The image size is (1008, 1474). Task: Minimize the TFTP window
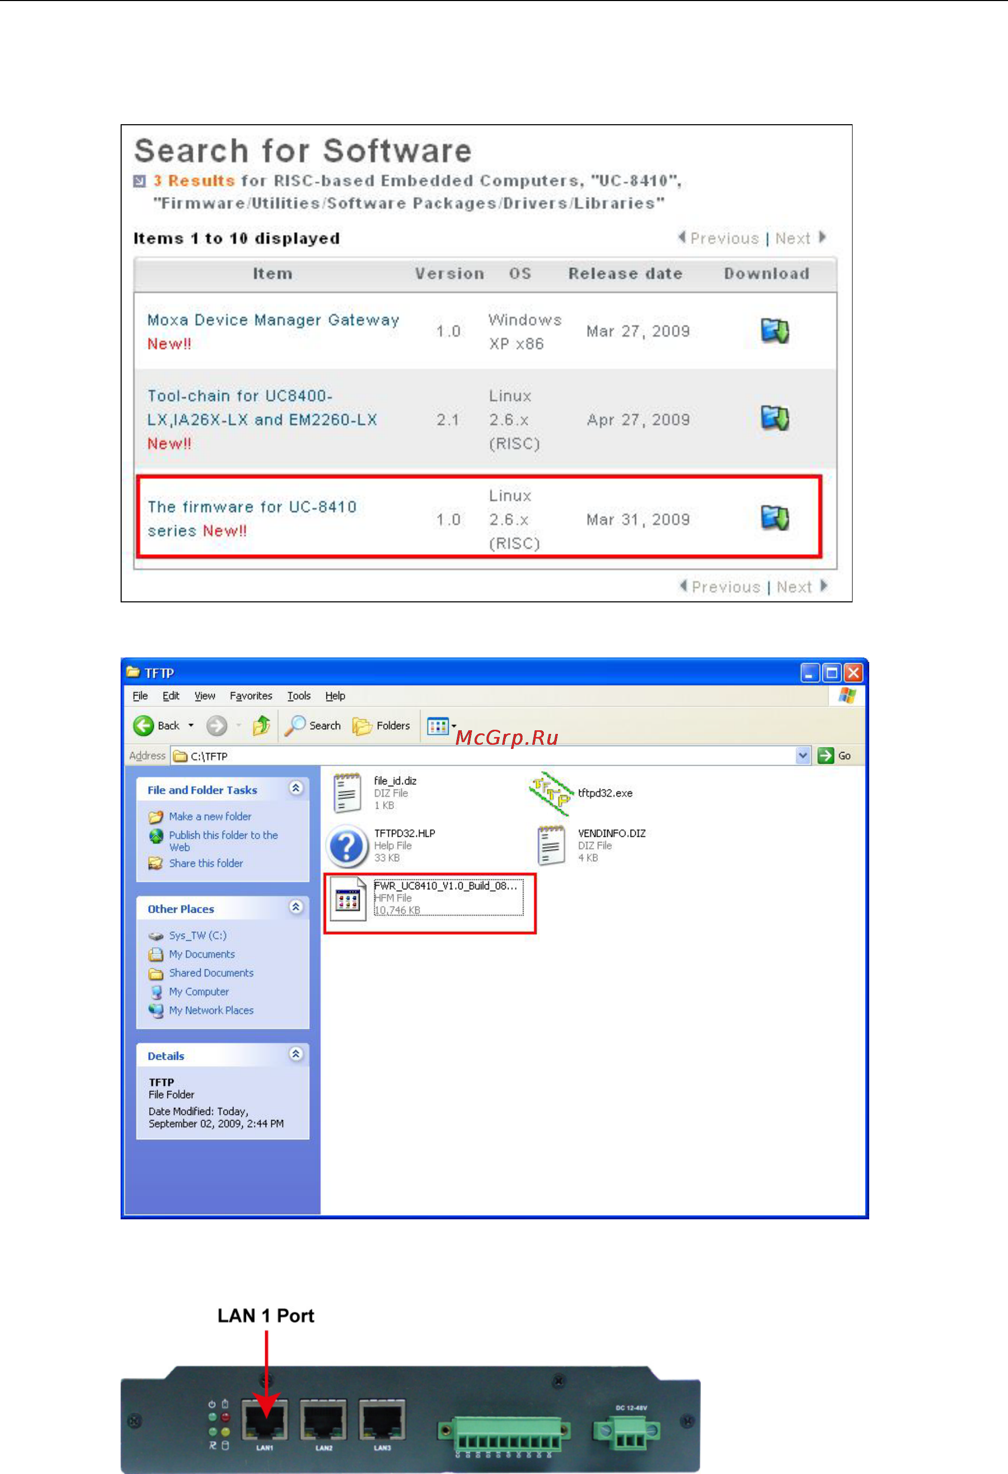click(810, 673)
